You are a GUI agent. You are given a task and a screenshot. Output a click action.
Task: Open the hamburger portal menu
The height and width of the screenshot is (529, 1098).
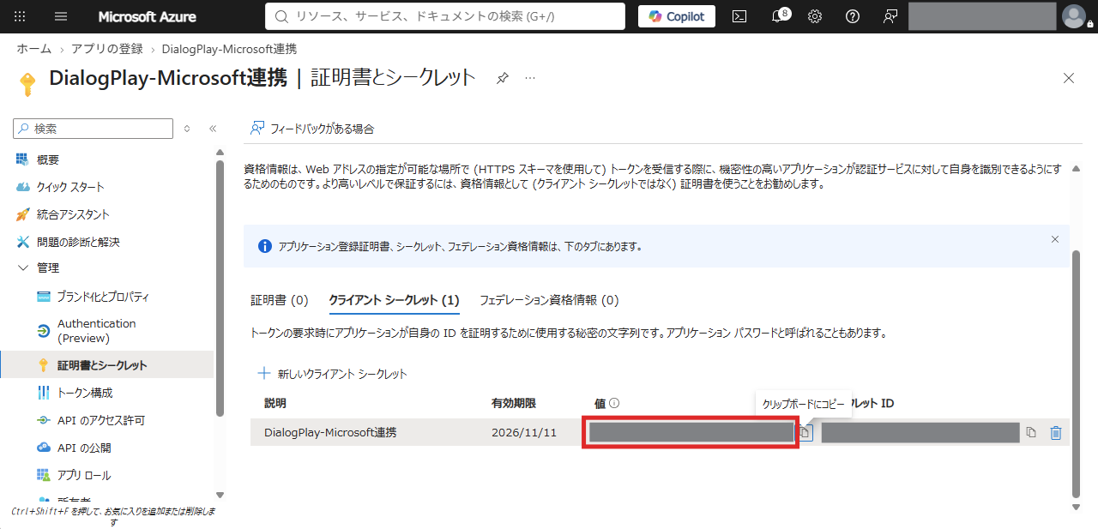coord(61,16)
